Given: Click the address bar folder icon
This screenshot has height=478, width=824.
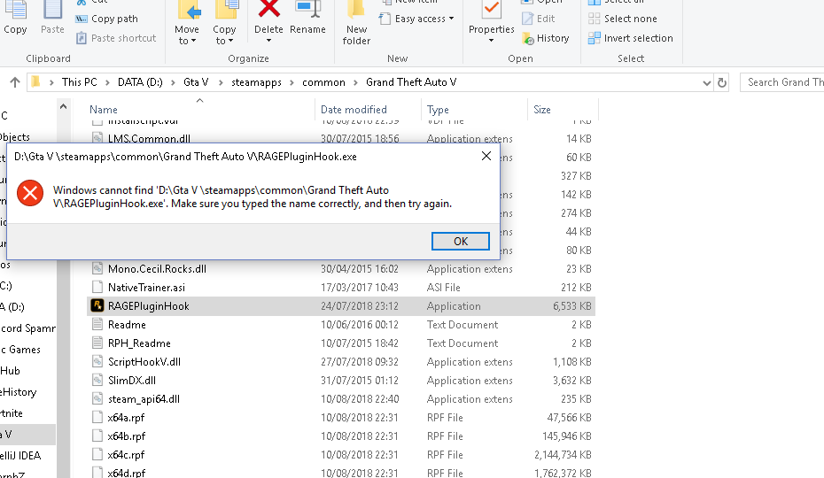Looking at the screenshot, I should [x=35, y=82].
